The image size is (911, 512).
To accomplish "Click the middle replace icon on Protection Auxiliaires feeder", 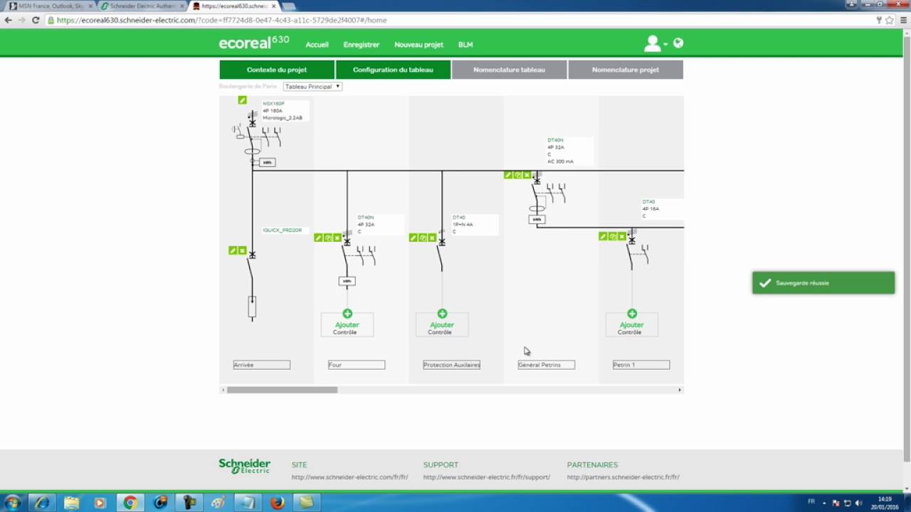I will click(x=422, y=238).
